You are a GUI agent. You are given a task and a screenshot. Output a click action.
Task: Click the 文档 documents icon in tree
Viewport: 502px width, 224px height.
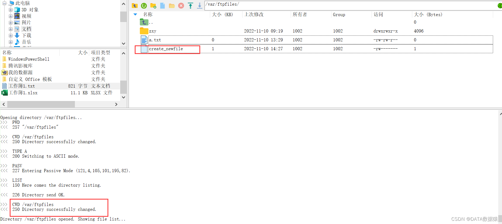[x=17, y=29]
